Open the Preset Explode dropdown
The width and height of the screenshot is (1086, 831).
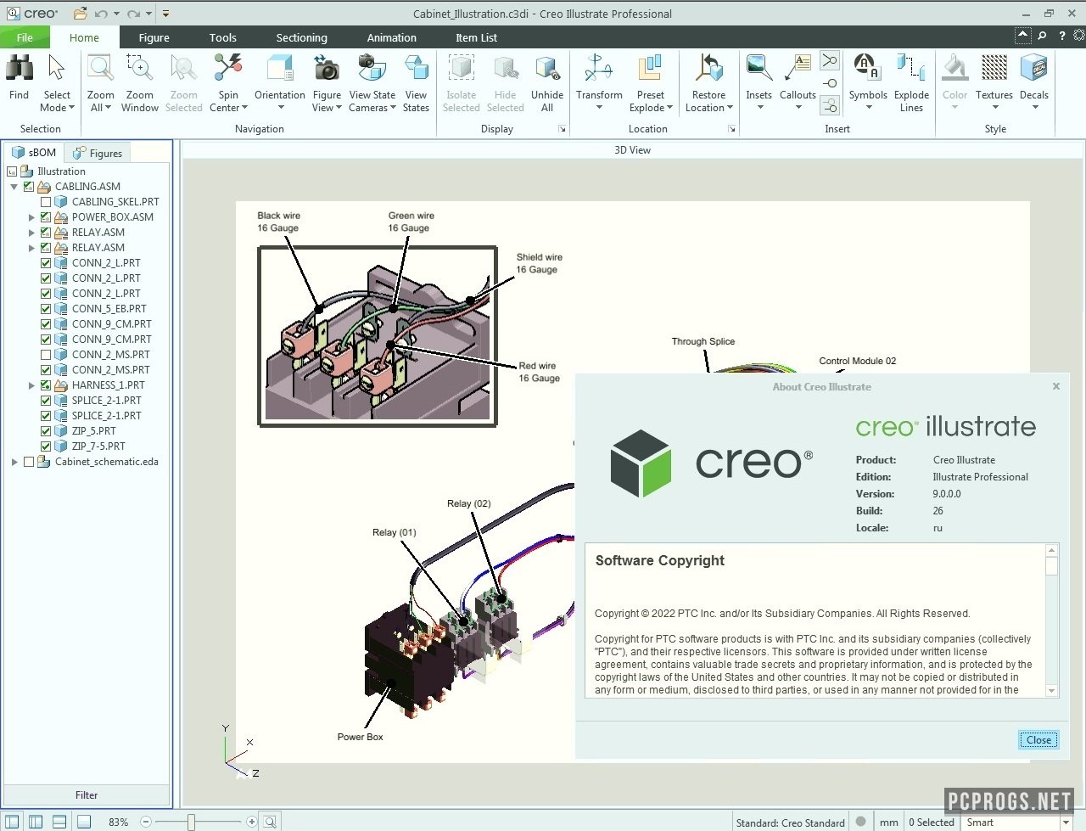[651, 101]
